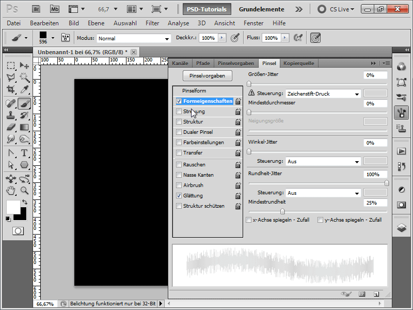The image size is (413, 310).
Task: Open the Modus blend mode dropdown
Action: tap(134, 38)
